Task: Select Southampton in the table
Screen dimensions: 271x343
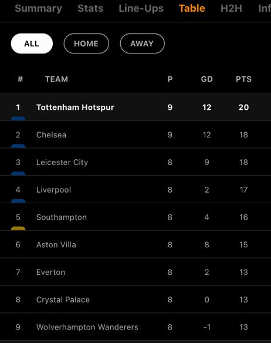Action: point(135,217)
